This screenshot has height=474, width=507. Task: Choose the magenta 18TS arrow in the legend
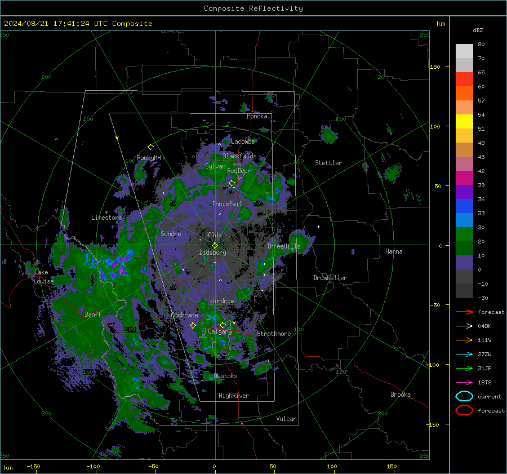click(x=464, y=383)
